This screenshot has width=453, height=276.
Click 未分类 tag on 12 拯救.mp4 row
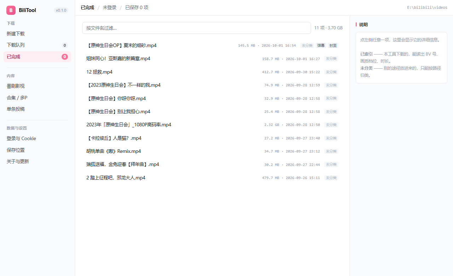click(331, 72)
